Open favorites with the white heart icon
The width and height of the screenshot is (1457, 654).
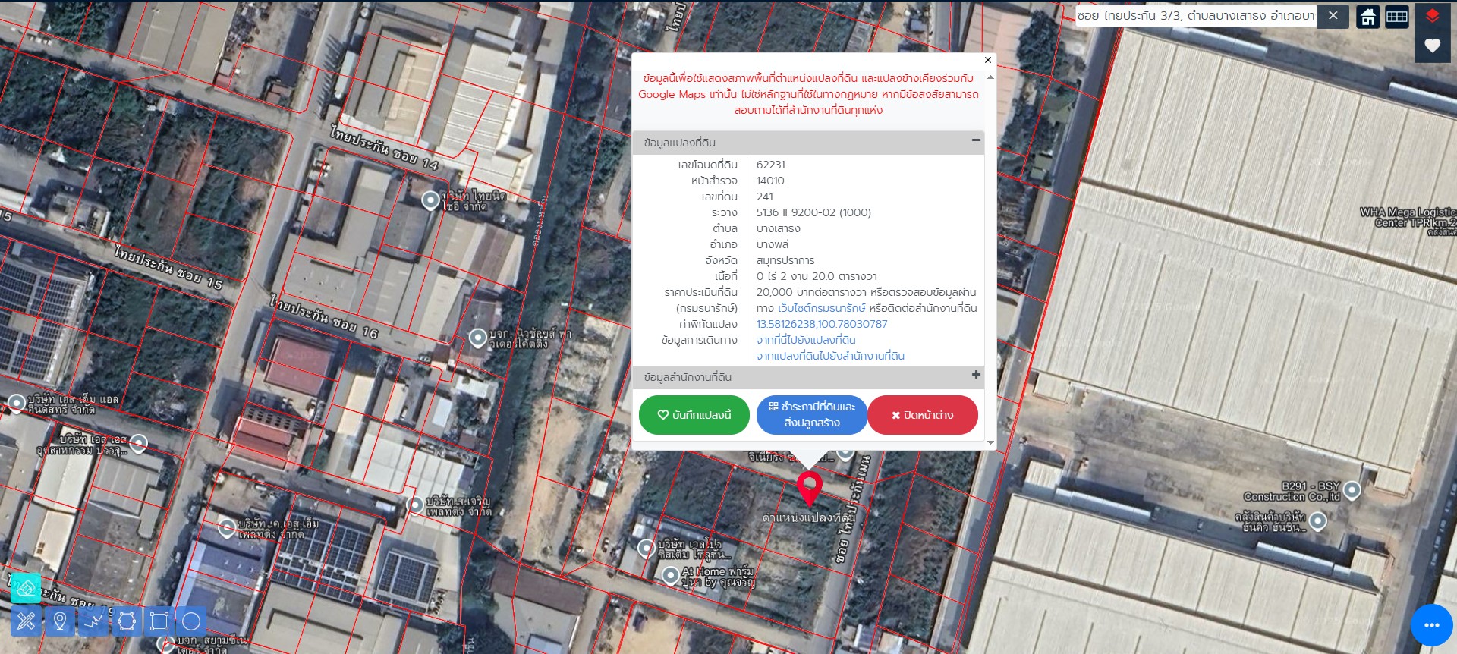tap(1432, 46)
